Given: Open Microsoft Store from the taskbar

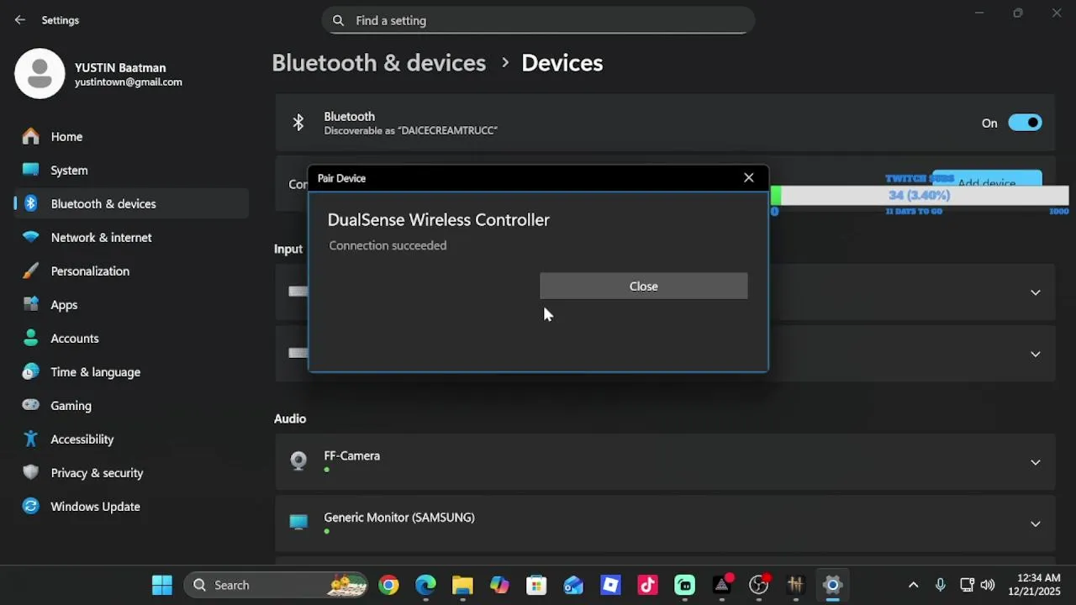Looking at the screenshot, I should click(536, 585).
